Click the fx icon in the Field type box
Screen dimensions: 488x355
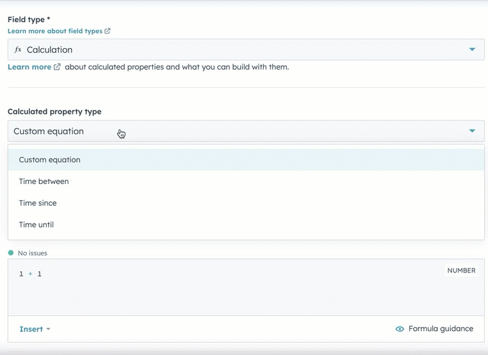coord(18,50)
